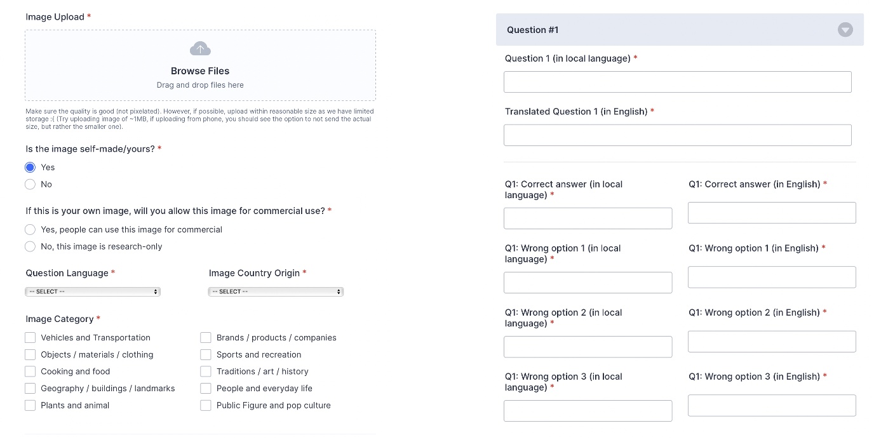The image size is (874, 442).
Task: Enable the Traditions / art / history category
Action: coord(206,372)
